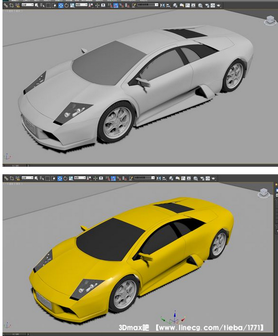Screen dimensions: 278x336
Task: Open Selection Filter dropdown in bottom screenshot
Action: pos(27,178)
